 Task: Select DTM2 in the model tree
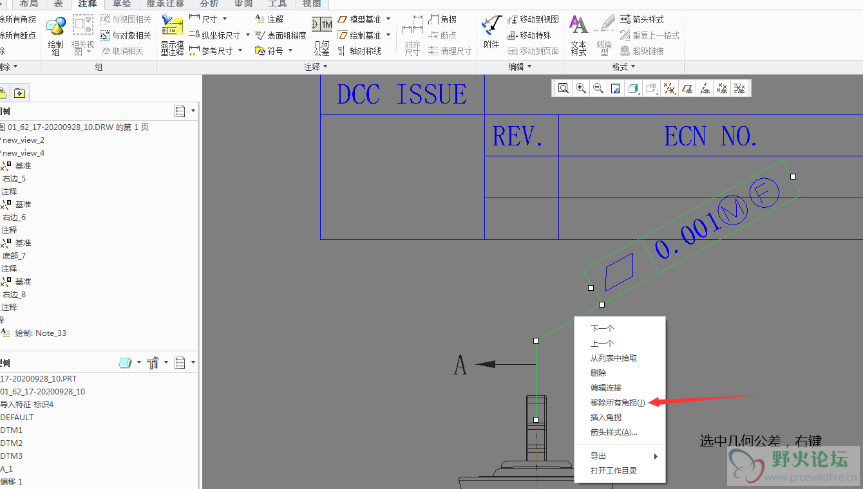click(x=12, y=443)
